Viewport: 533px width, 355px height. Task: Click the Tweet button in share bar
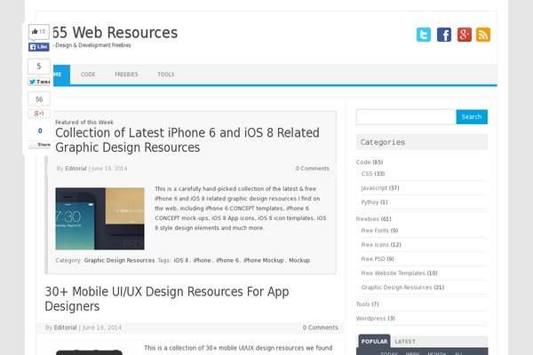[x=39, y=82]
